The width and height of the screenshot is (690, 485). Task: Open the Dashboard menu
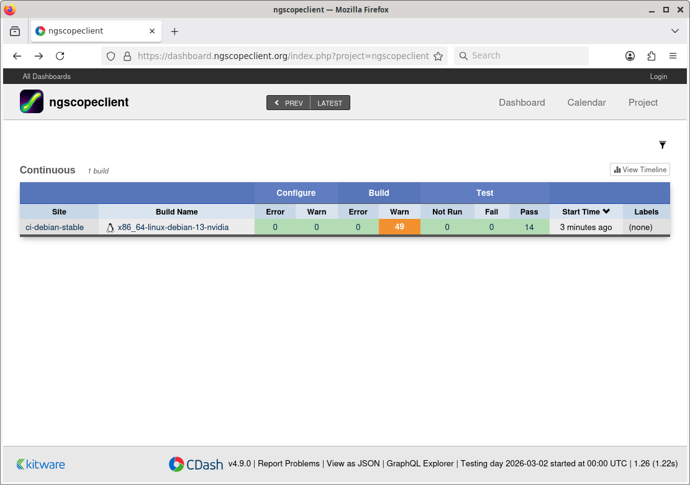(x=522, y=103)
